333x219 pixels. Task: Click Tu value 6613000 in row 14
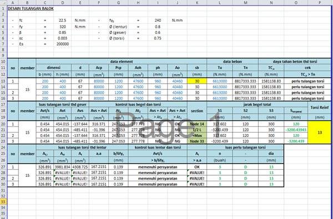coord(220,87)
